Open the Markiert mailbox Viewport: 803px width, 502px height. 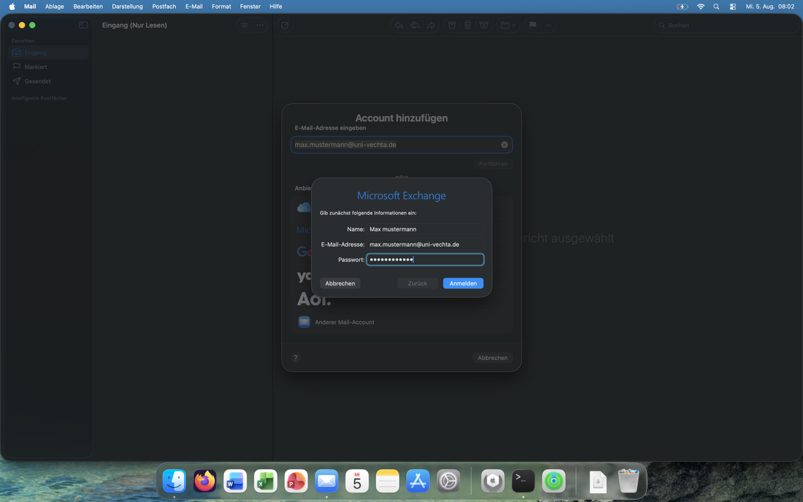click(49, 67)
